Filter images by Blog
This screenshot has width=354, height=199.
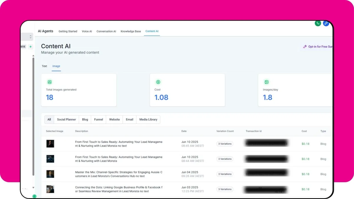(85, 119)
